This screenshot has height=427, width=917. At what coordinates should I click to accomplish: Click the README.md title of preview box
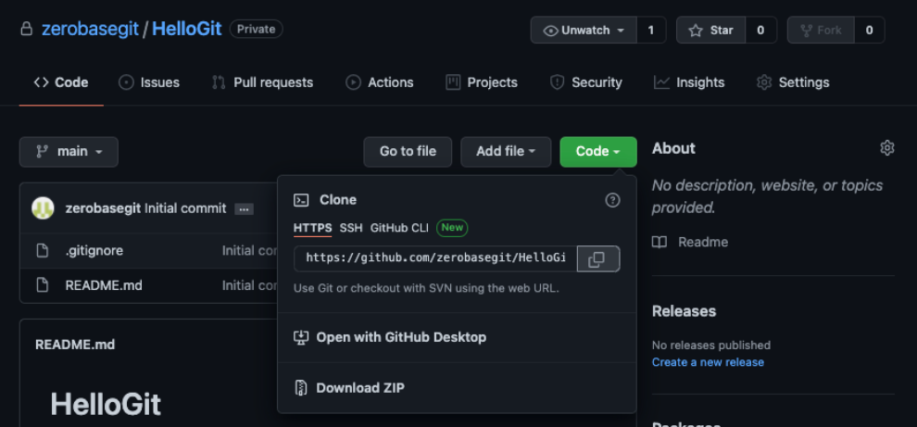[75, 345]
